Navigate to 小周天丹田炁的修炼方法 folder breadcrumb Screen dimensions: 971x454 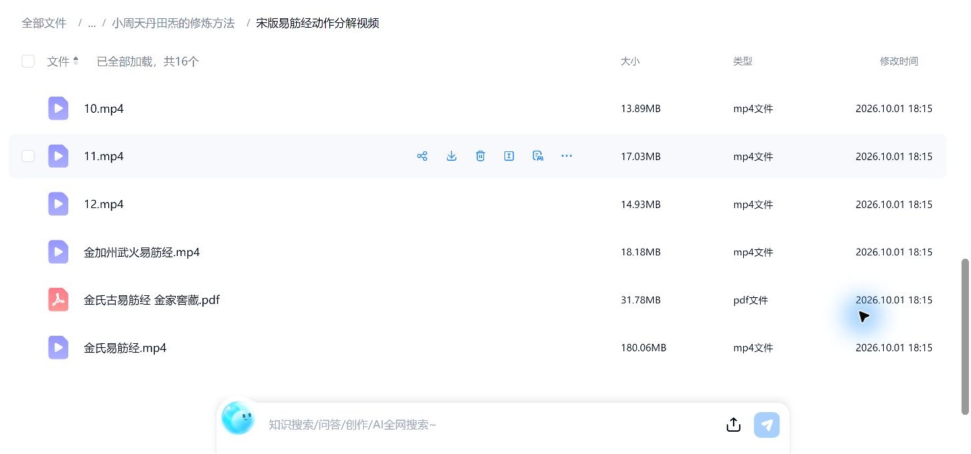[x=173, y=24]
